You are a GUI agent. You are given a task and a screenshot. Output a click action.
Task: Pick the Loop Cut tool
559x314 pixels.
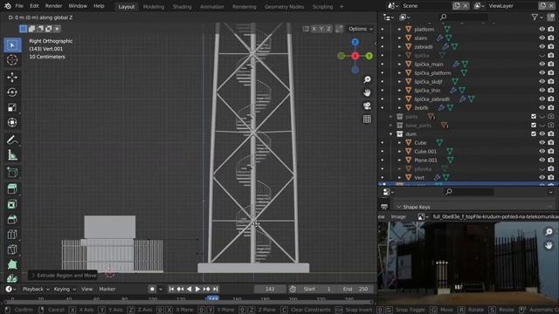[12, 235]
